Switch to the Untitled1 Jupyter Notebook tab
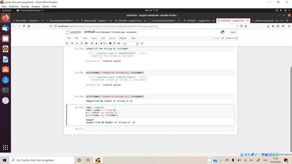Viewport: 292px width, 164px height. tap(199, 20)
